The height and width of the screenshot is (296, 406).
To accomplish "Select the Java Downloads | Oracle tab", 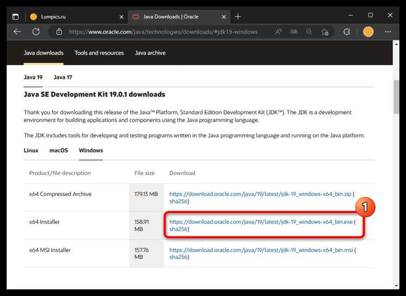I will point(179,17).
